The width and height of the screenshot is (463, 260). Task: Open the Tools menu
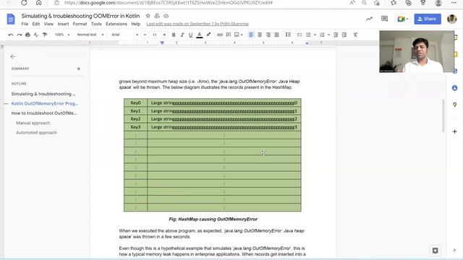coord(96,24)
